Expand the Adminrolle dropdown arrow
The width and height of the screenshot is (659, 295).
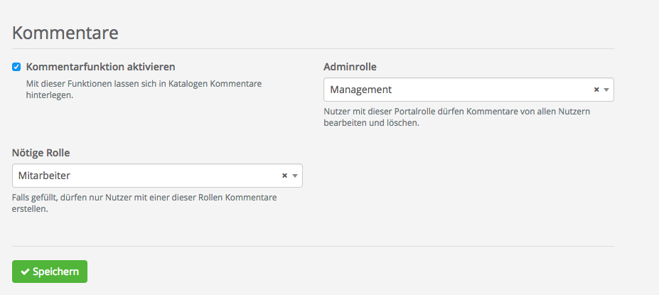606,90
